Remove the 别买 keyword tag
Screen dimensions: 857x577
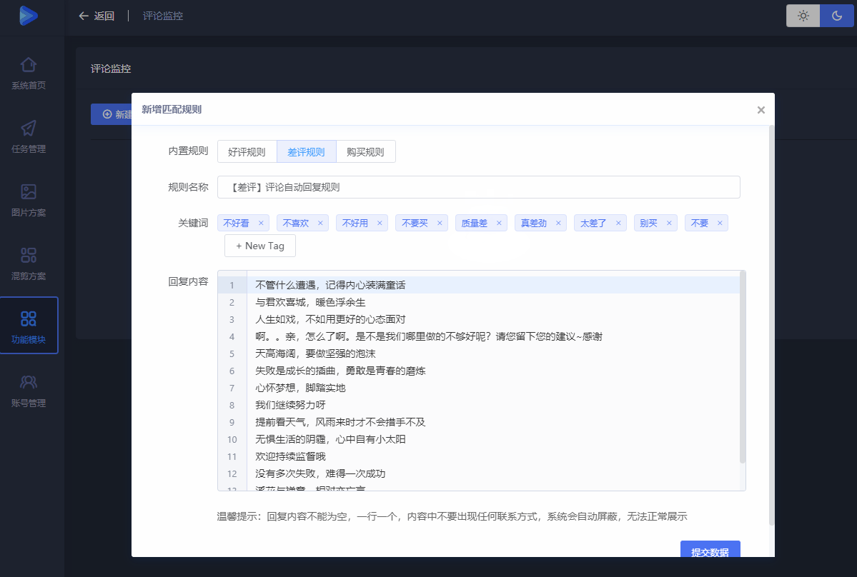(669, 223)
